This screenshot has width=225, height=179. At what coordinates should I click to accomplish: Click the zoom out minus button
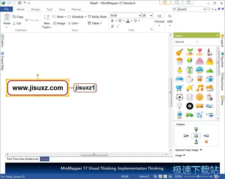[185, 176]
